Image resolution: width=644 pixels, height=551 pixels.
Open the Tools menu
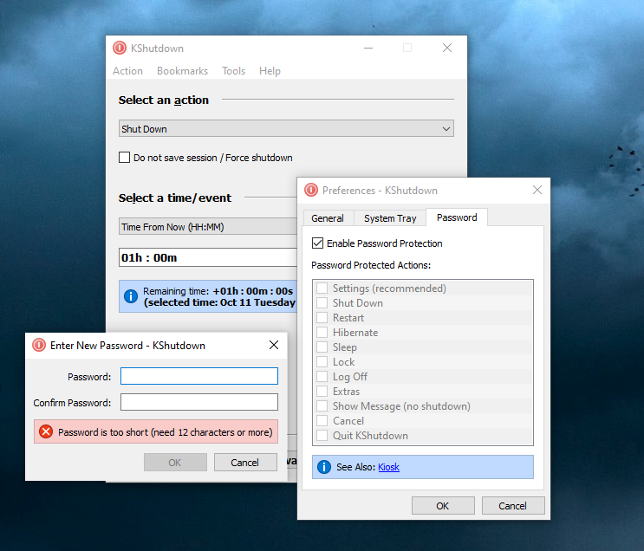click(x=234, y=71)
